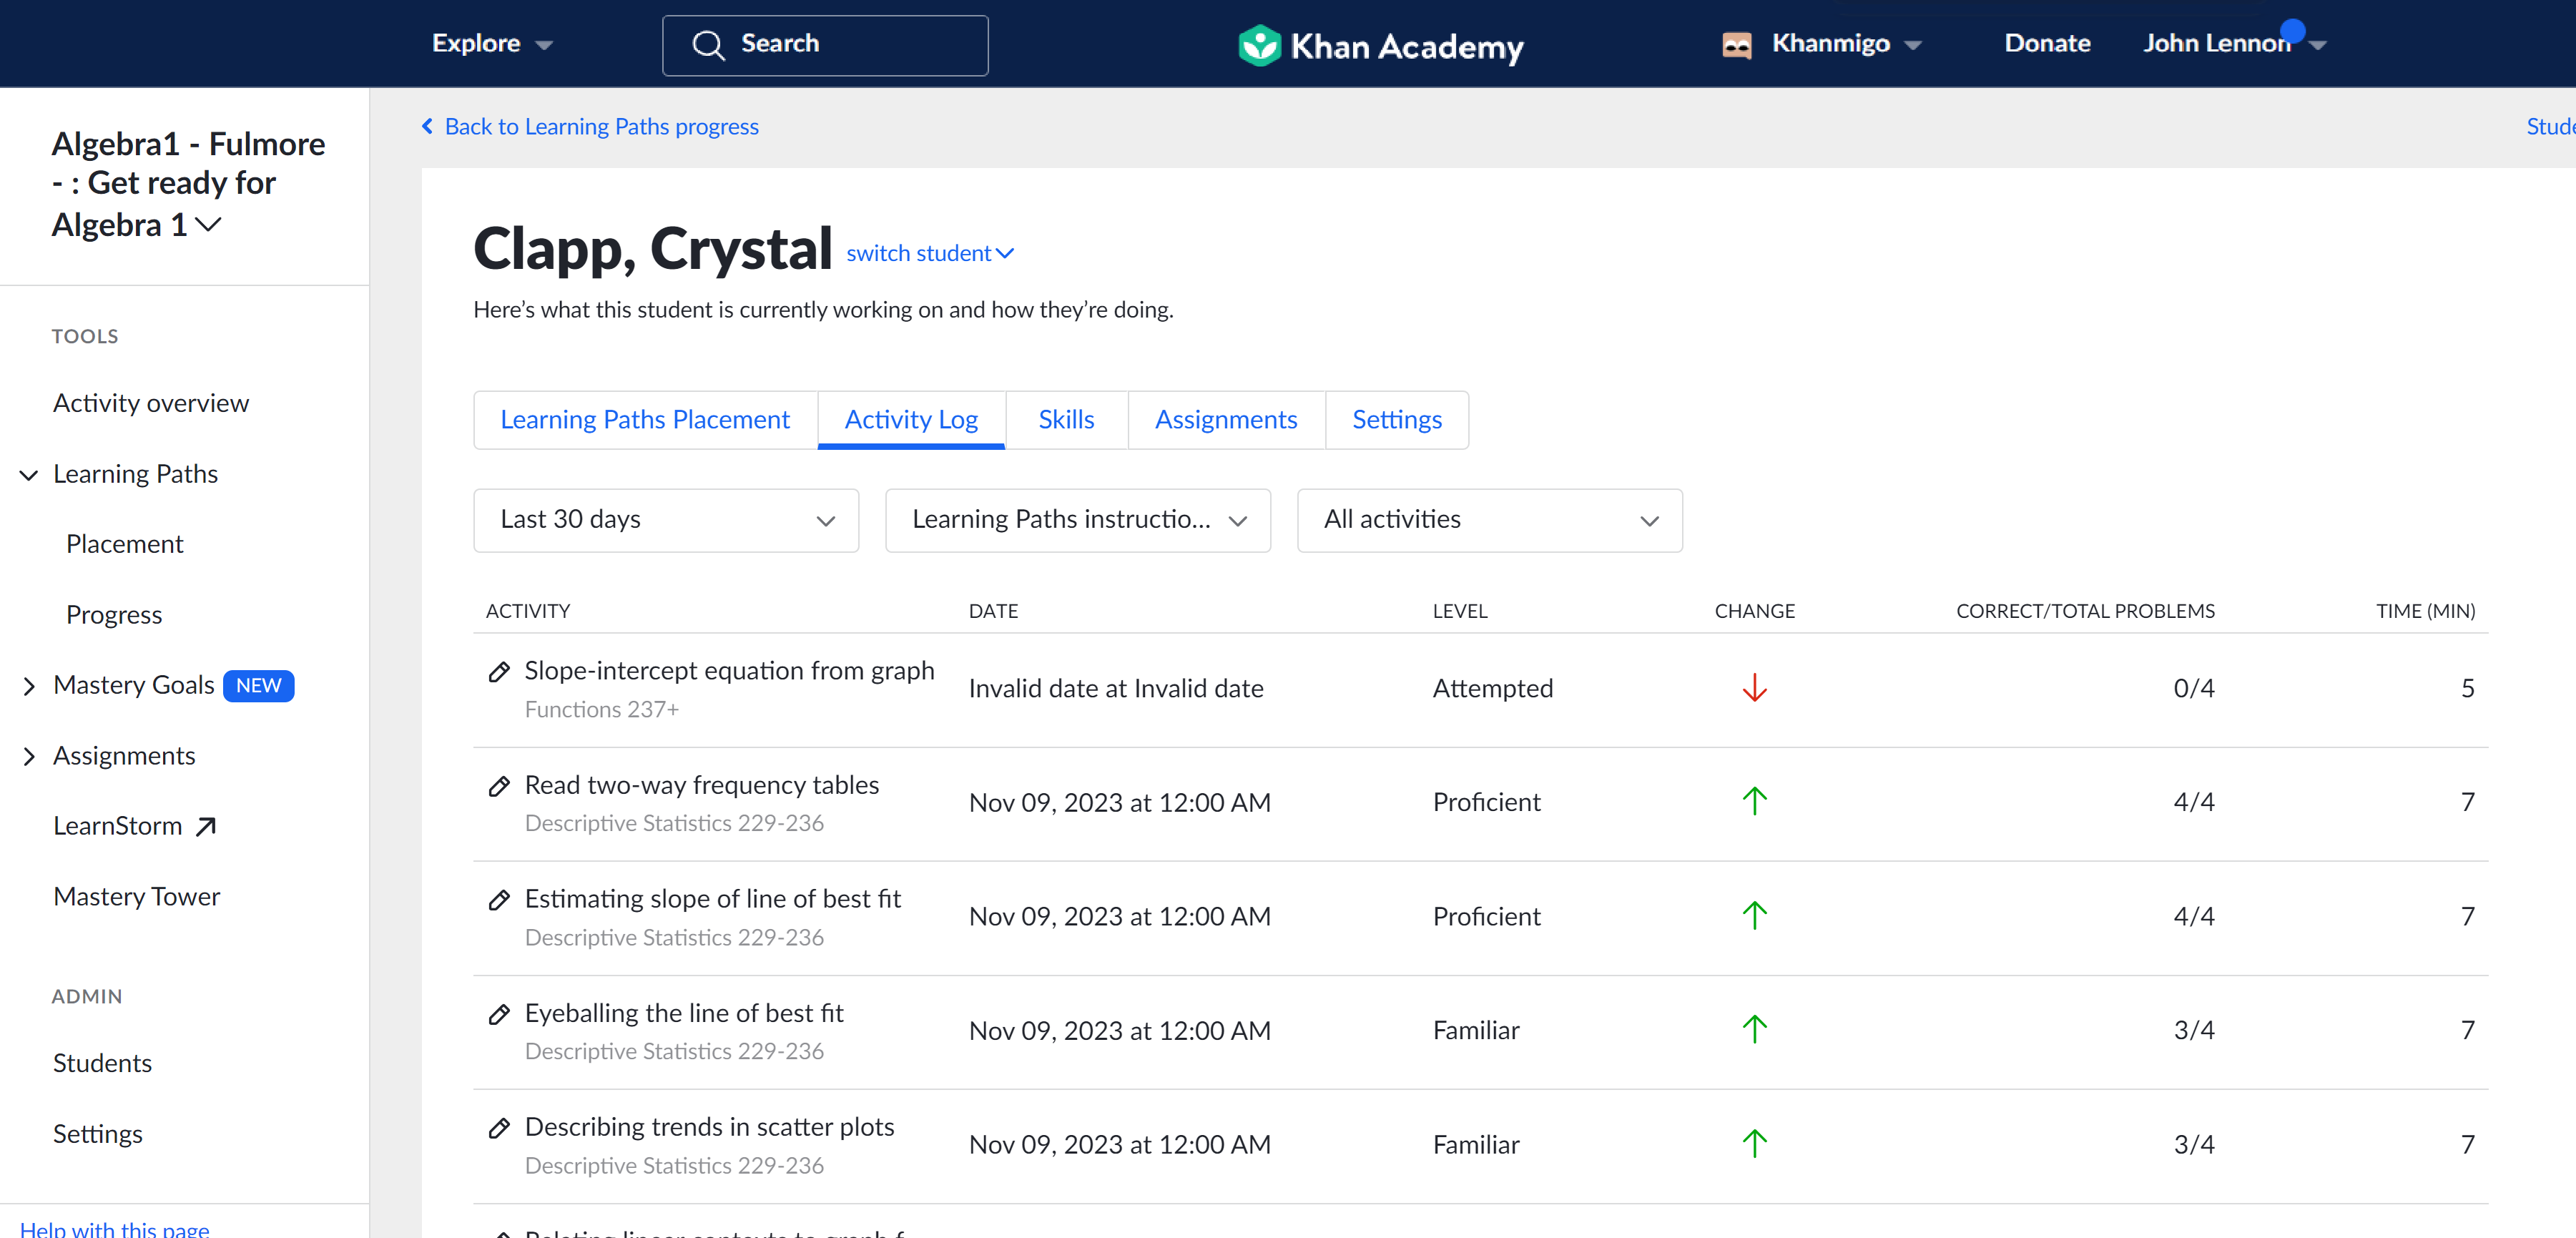
Task: Open the Assignments tab
Action: click(x=1226, y=420)
